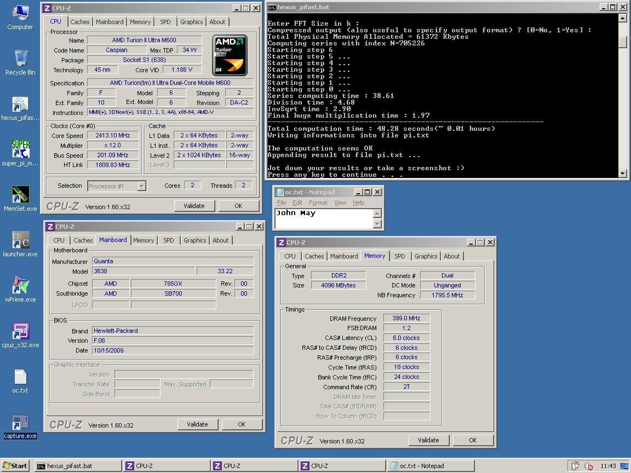The height and width of the screenshot is (473, 631).
Task: Select the capture.exe desktop icon
Action: coord(20,427)
